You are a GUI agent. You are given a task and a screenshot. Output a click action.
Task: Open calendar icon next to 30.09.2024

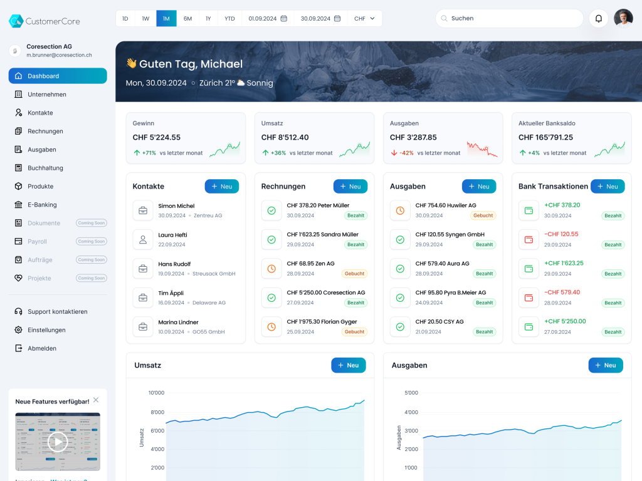tap(337, 18)
